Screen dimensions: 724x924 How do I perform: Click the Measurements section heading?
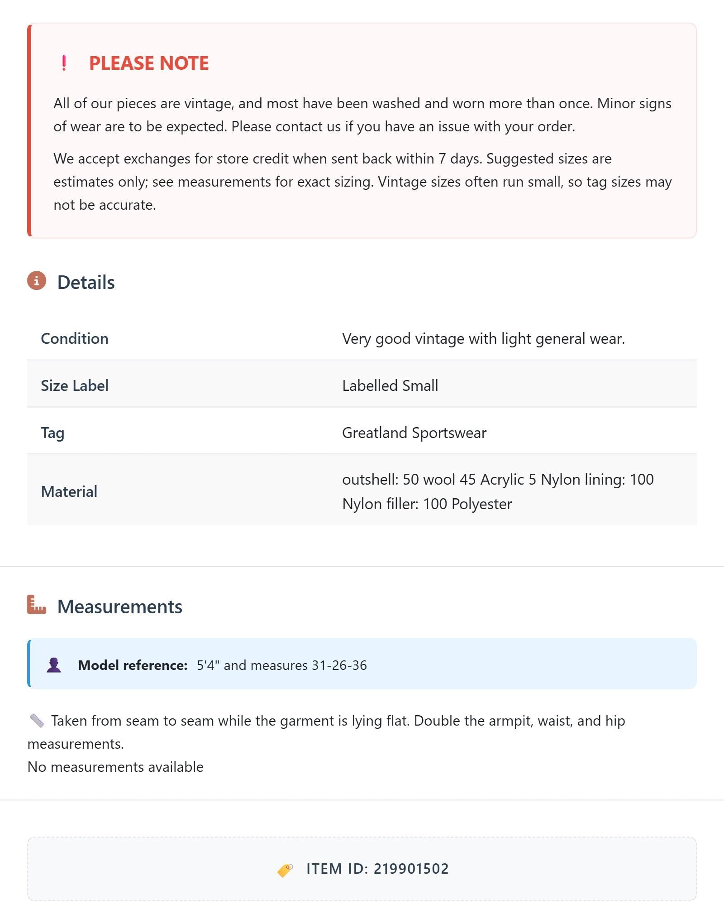tap(120, 606)
